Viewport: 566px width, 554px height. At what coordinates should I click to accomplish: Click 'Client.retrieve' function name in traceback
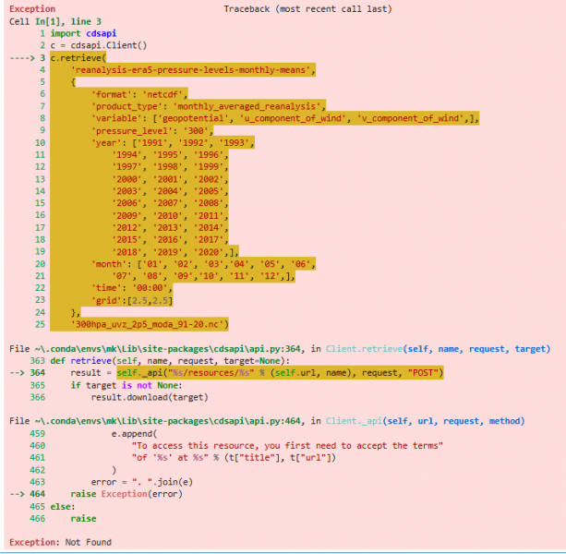coord(369,349)
